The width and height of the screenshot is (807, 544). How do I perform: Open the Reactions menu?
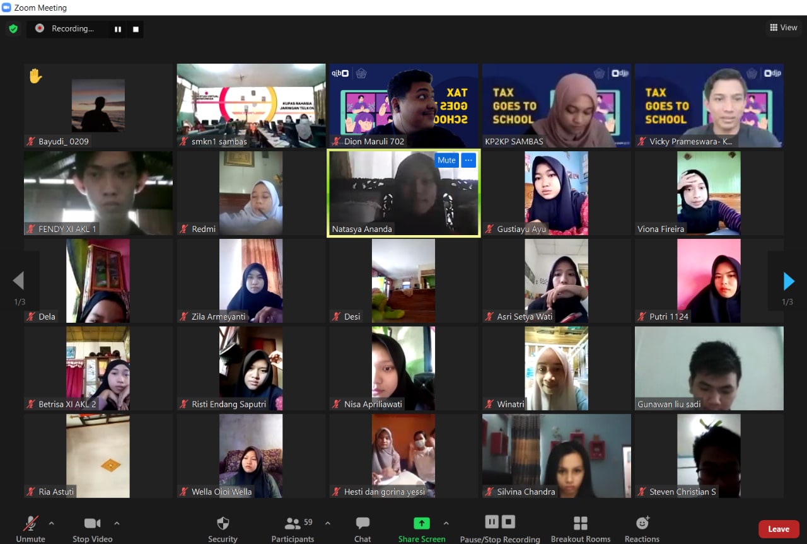click(642, 529)
